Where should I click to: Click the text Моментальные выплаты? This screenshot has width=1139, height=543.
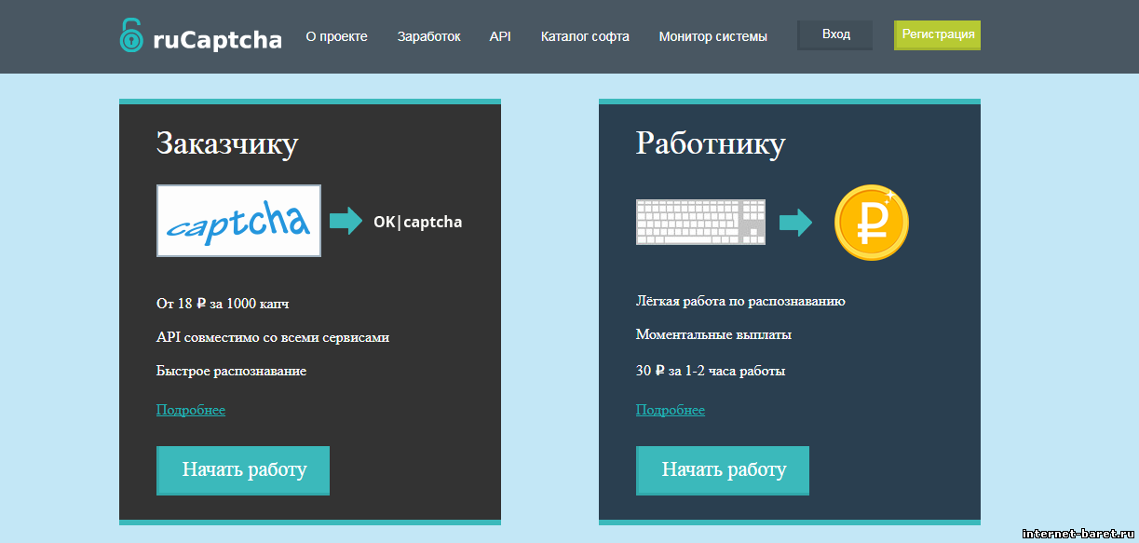pyautogui.click(x=713, y=334)
